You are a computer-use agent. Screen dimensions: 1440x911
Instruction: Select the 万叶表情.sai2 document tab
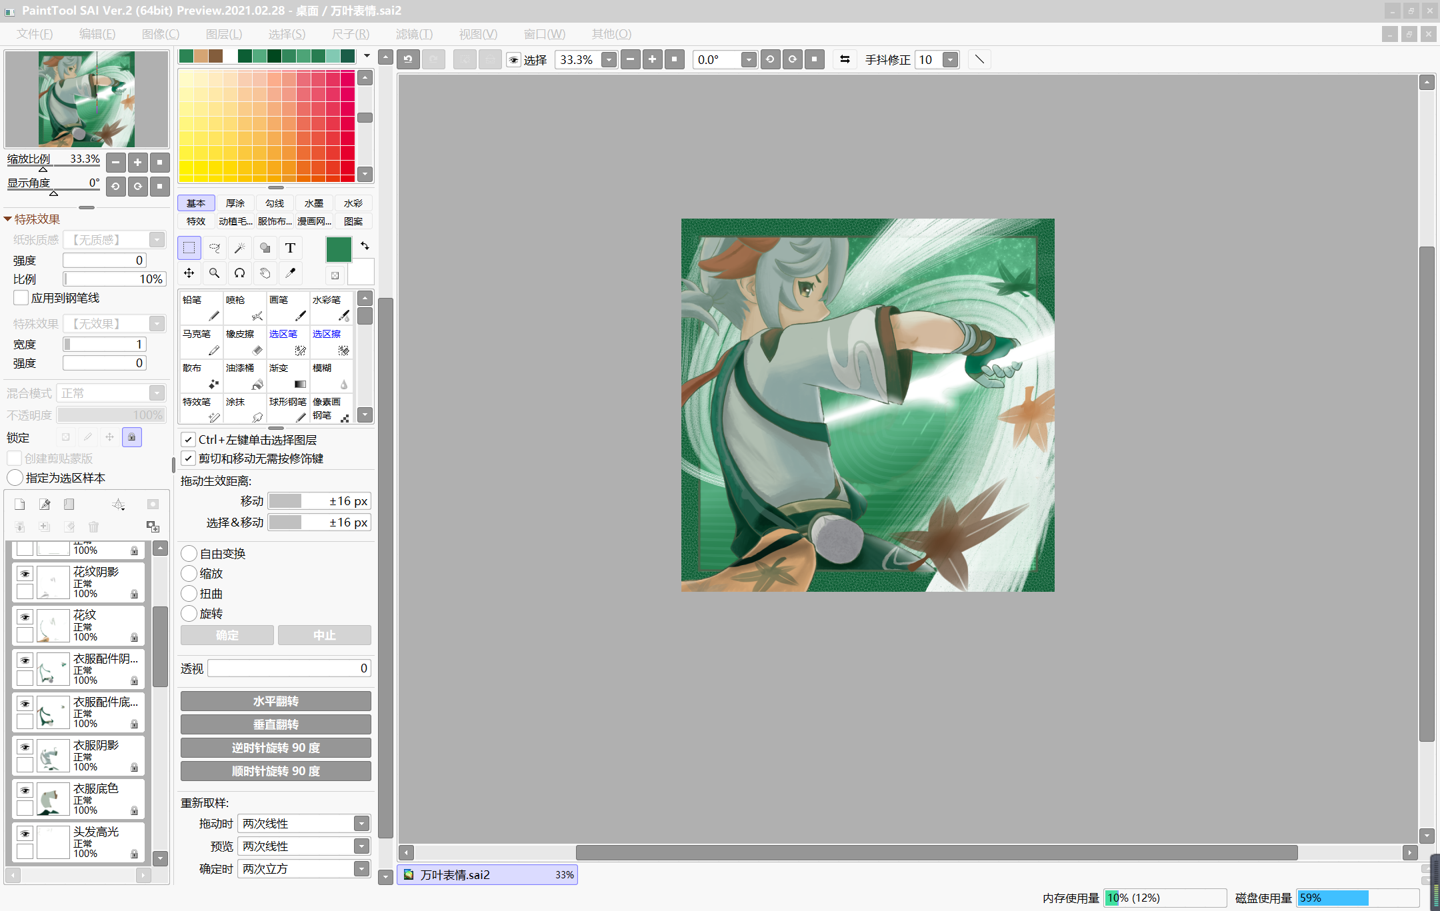[488, 875]
